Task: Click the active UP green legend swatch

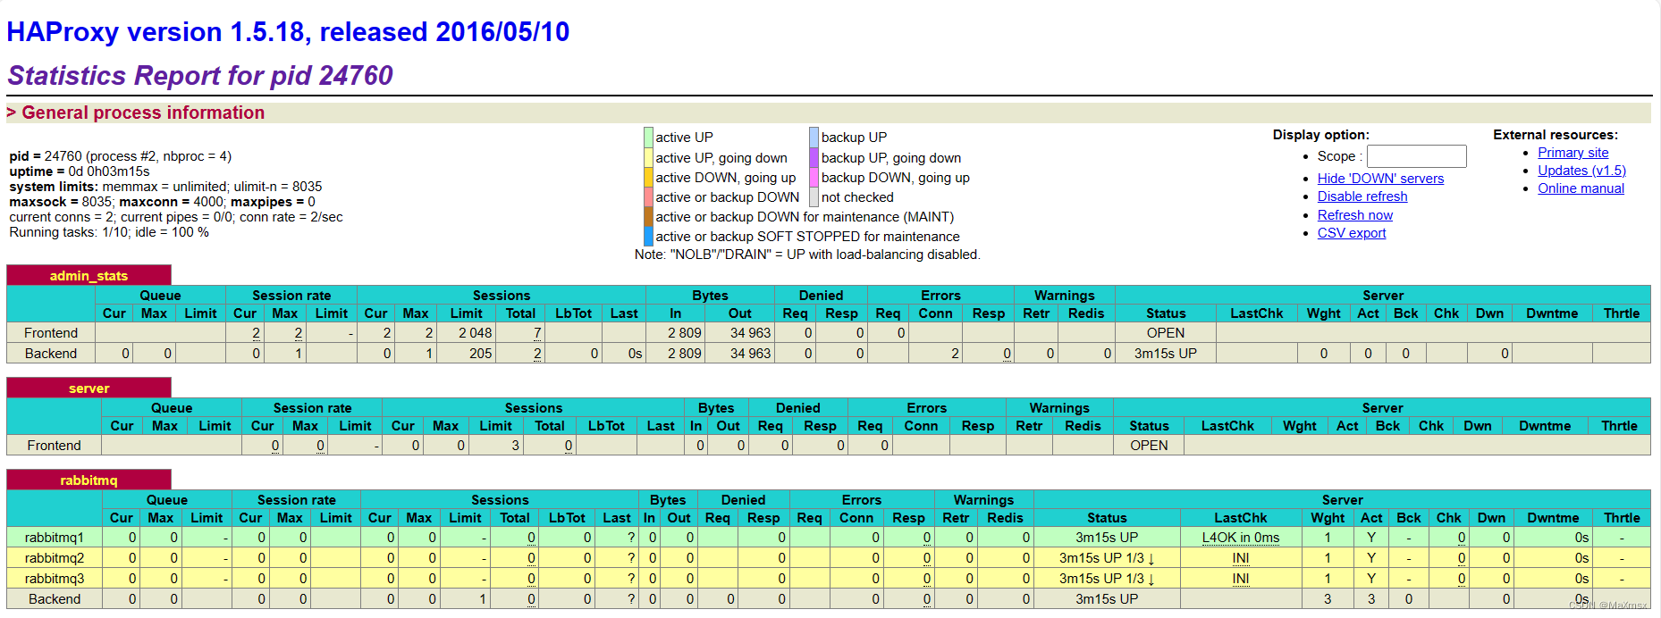Action: (x=648, y=138)
